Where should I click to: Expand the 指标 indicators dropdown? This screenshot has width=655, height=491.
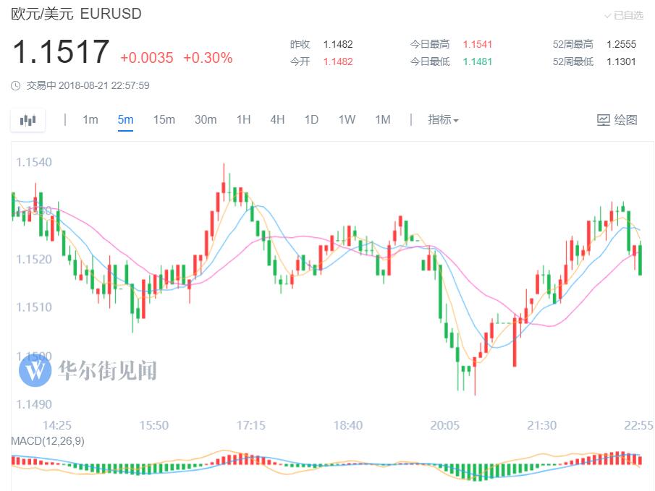(x=443, y=120)
